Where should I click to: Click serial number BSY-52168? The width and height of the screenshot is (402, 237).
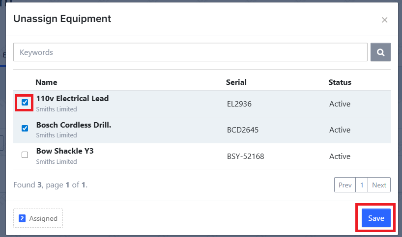[x=245, y=157]
